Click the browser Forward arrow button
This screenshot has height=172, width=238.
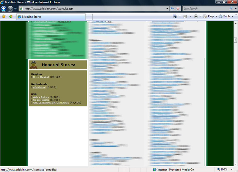coord(10,9)
